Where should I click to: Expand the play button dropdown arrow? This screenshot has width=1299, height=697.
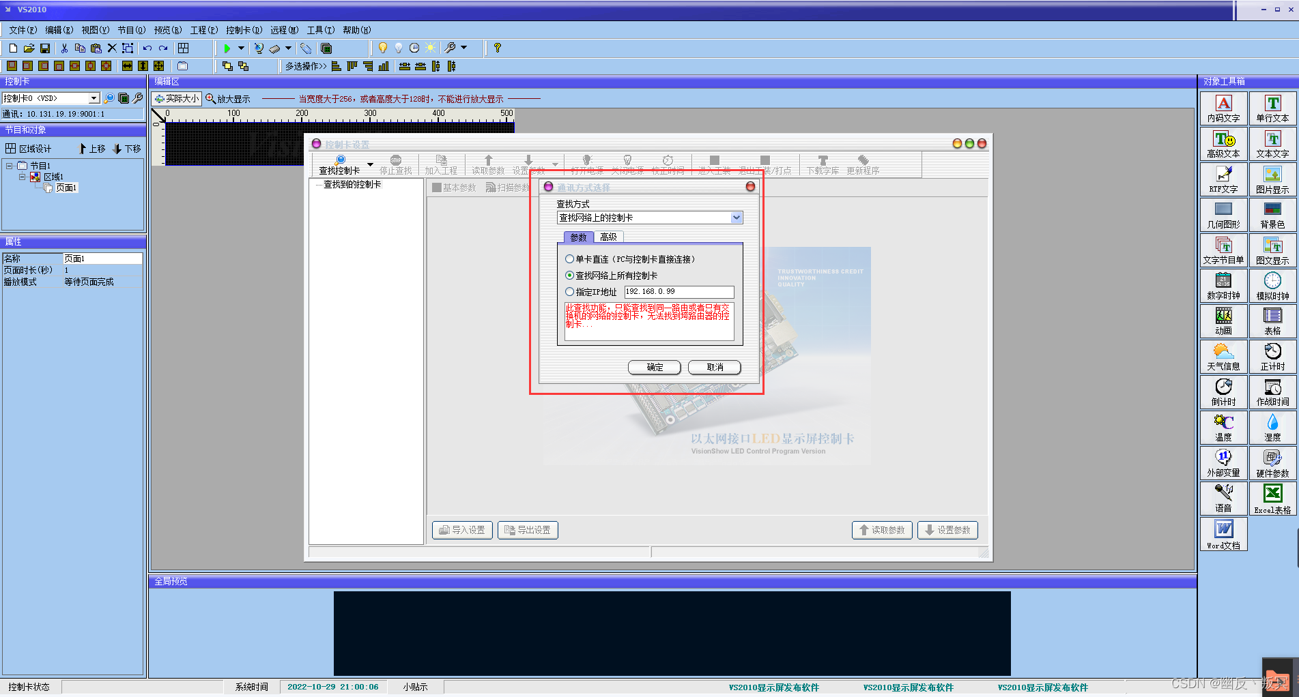coord(241,48)
